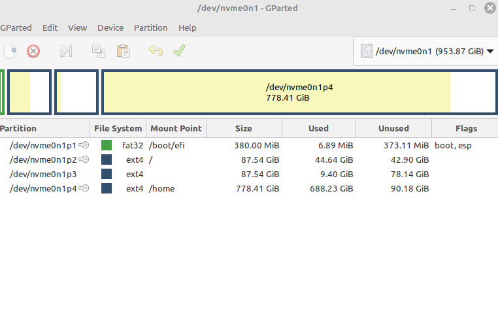
Task: Select the Resize/Move partition toolbar icon
Action: click(x=65, y=51)
